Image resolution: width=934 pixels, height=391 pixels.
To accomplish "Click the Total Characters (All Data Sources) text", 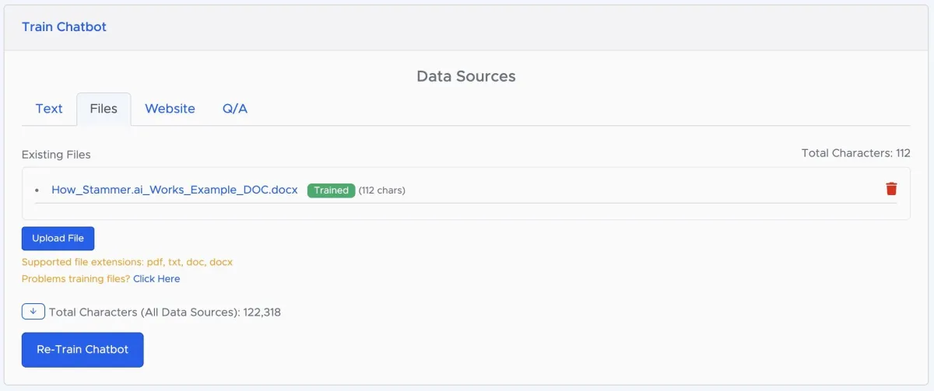I will [x=164, y=312].
